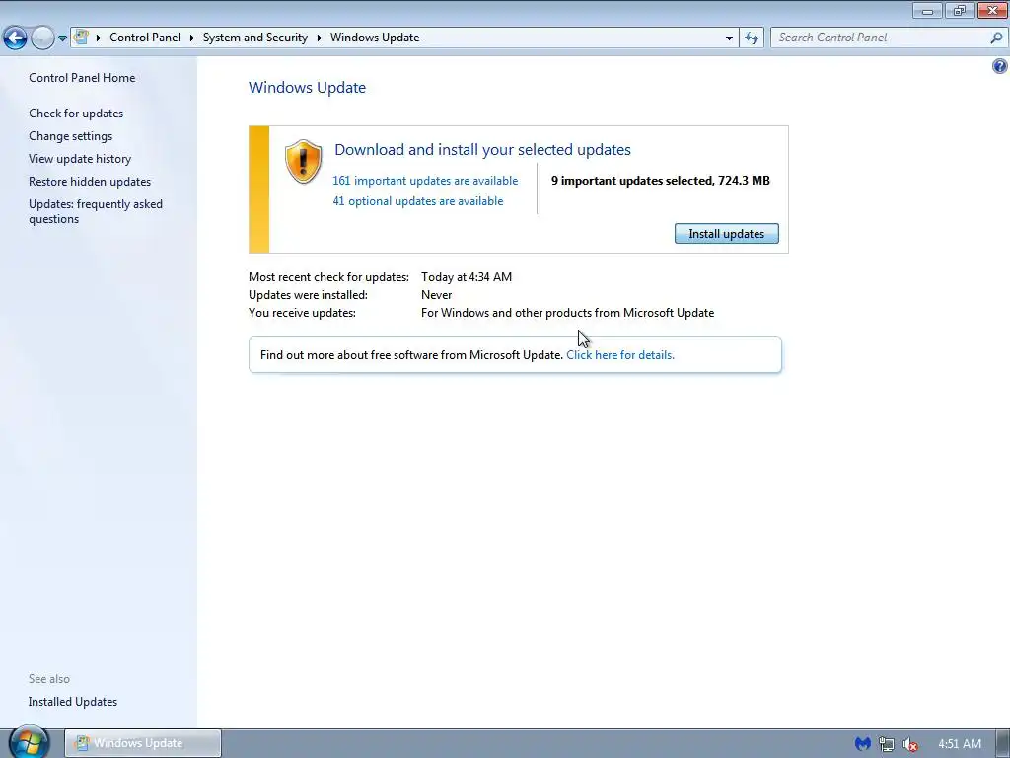Select the Windows Update taskbar button
This screenshot has height=758, width=1010.
point(143,743)
